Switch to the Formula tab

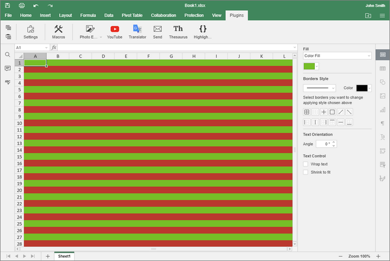point(88,15)
